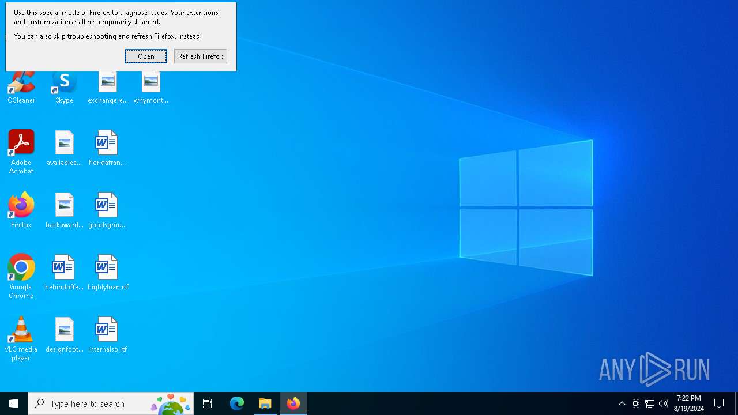
Task: Select the behindoffe... Word document
Action: pyautogui.click(x=64, y=273)
